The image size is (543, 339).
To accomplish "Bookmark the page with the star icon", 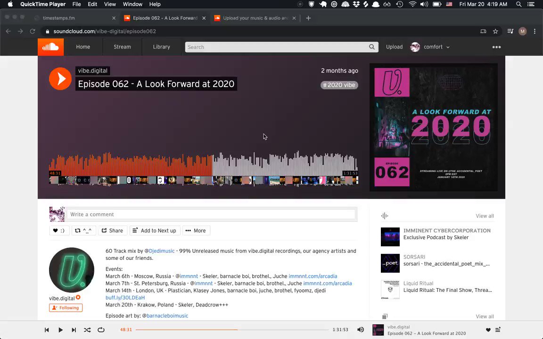I will (495, 31).
